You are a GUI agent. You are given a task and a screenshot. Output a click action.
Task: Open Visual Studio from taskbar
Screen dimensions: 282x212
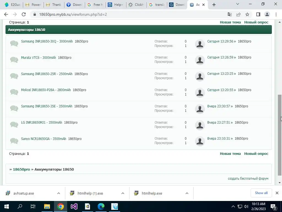74,206
